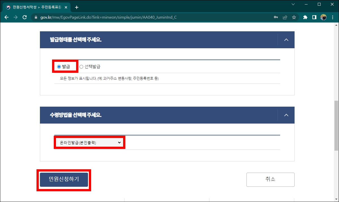The image size is (339, 202).
Task: Collapse the 발급형태 section with the chevron
Action: tap(286, 40)
